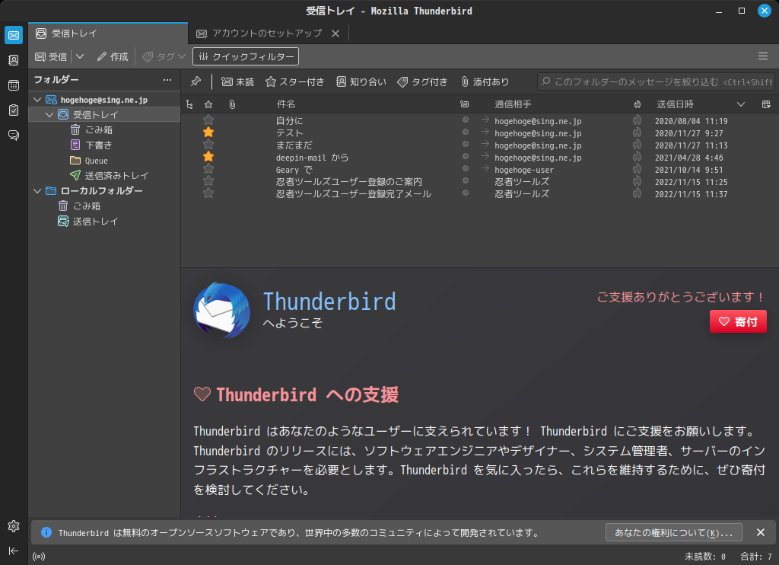This screenshot has width=779, height=565.
Task: Focus the message filter search field
Action: click(657, 81)
